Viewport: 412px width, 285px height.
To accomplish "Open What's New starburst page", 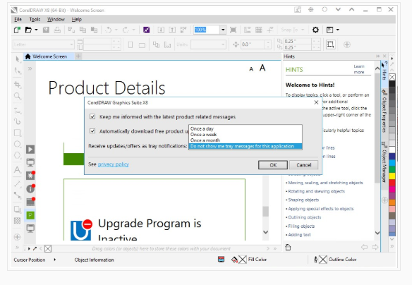I will point(30,176).
